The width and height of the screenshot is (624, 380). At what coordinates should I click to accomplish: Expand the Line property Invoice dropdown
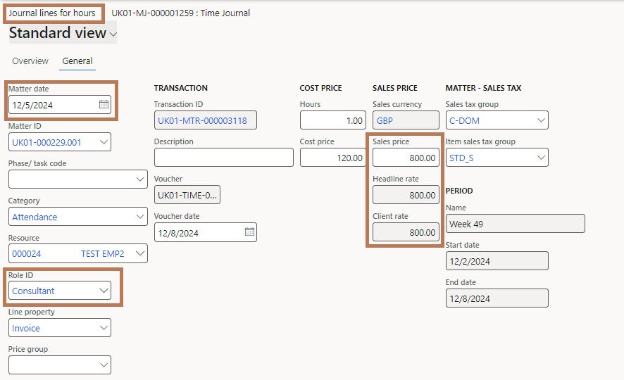tap(104, 328)
